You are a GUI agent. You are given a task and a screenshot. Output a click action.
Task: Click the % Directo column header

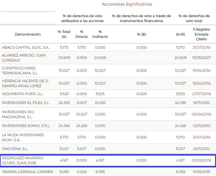point(82,34)
